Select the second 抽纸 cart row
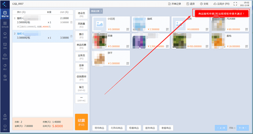The image size is (253, 134). coord(43,36)
